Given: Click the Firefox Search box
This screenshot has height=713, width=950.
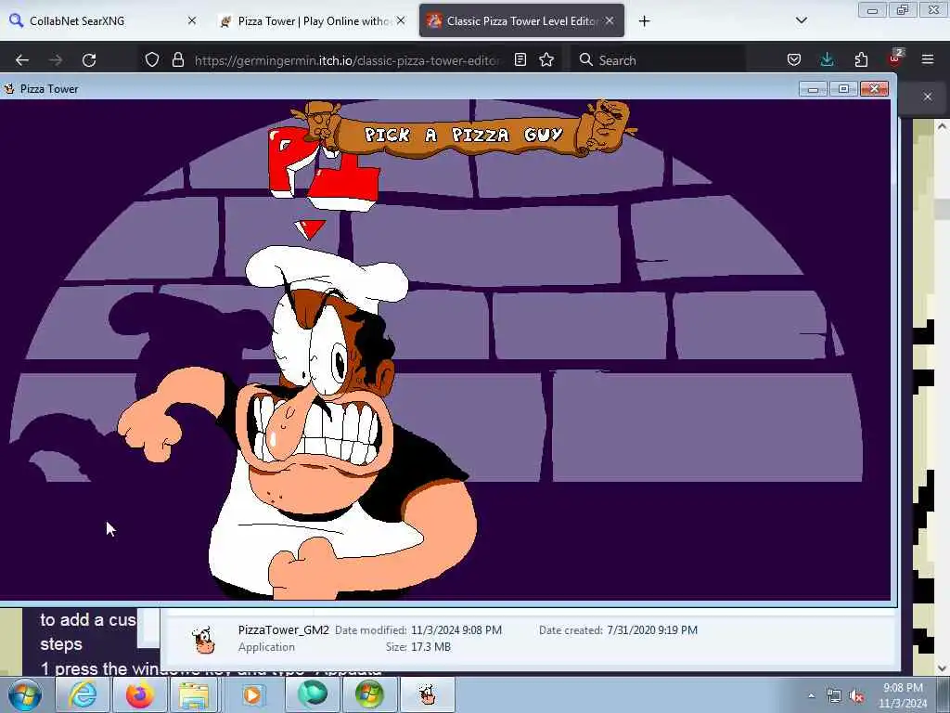Looking at the screenshot, I should [658, 60].
